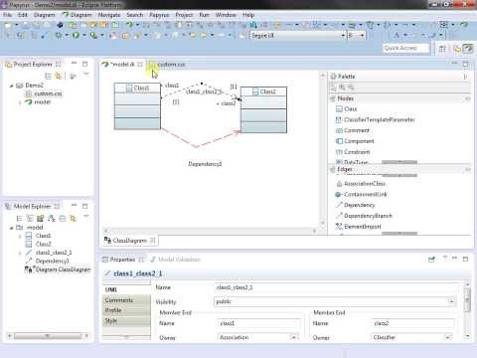Click Open Perspective icon next to Quick Access
Image resolution: width=477 pixels, height=358 pixels.
pos(442,49)
